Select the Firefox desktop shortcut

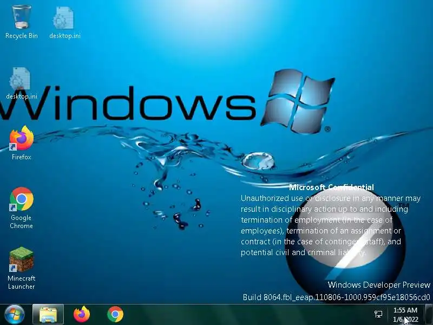(x=21, y=143)
